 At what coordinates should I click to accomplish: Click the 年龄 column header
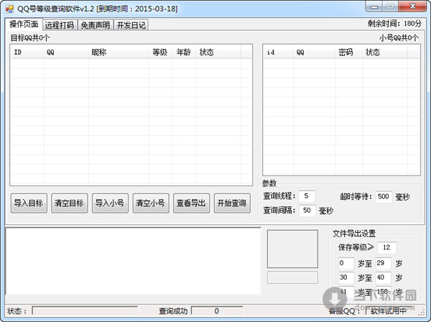[185, 52]
